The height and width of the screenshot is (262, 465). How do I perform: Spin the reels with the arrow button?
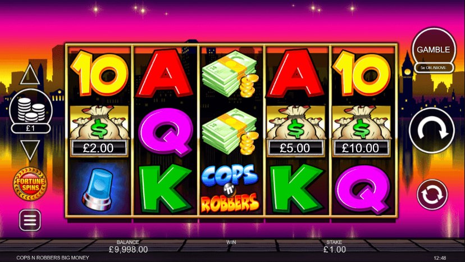432,130
